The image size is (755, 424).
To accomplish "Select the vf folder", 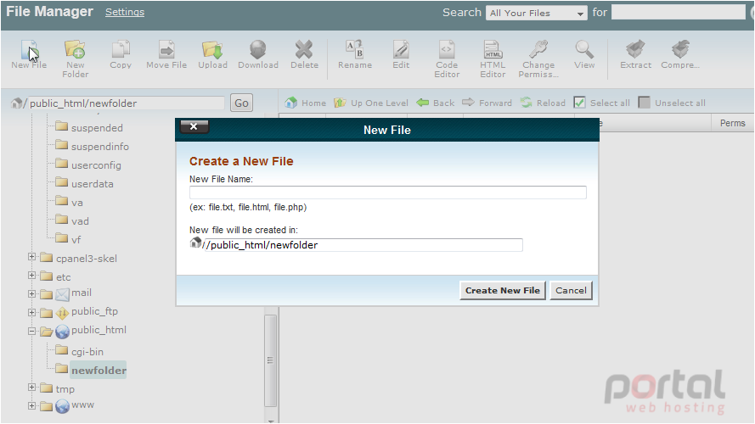I will [x=76, y=239].
